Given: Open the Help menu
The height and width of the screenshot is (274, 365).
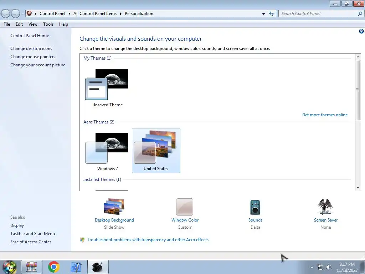Looking at the screenshot, I should tap(63, 24).
